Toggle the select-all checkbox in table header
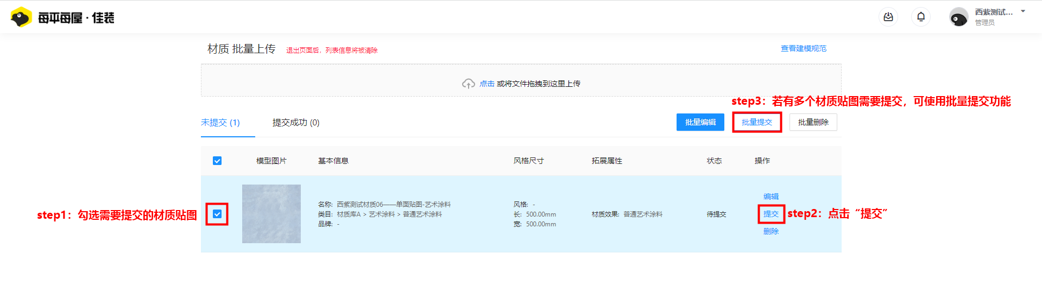 [x=217, y=161]
